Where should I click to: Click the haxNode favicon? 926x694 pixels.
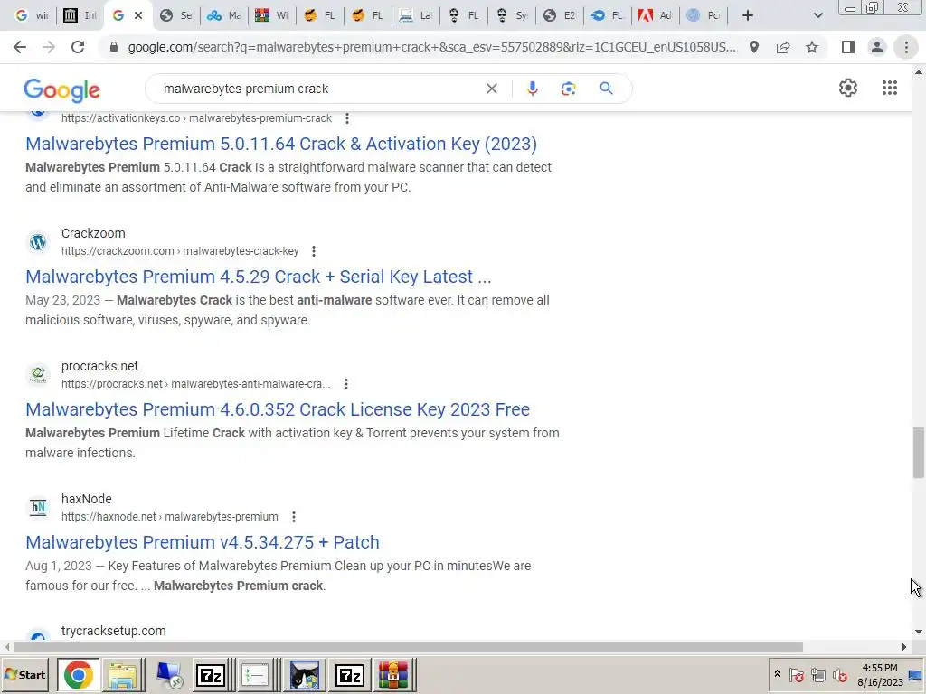[x=38, y=508]
